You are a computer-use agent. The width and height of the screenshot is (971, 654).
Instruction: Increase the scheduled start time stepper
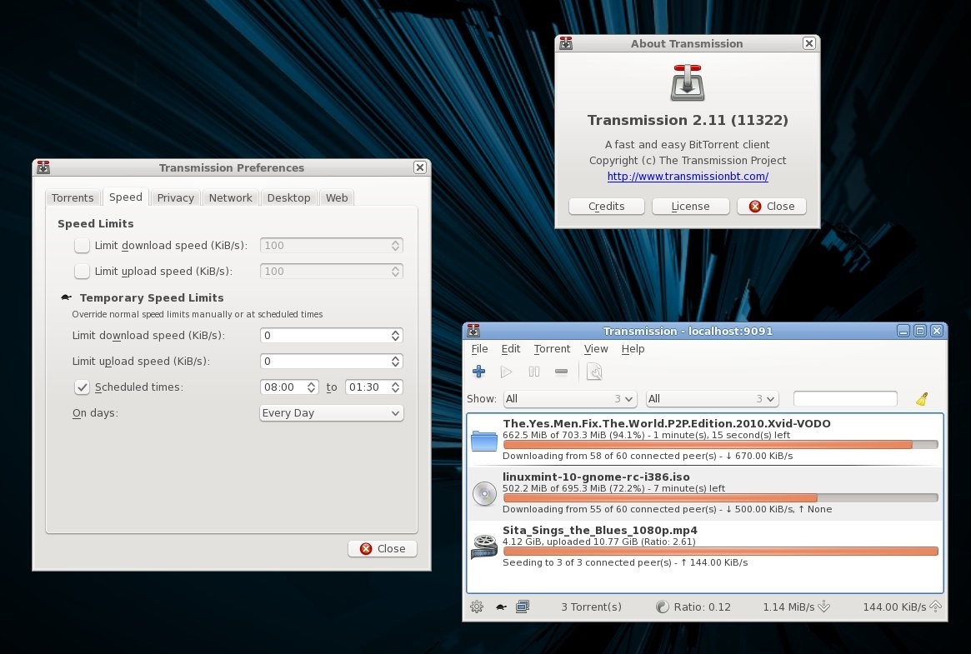(x=310, y=383)
